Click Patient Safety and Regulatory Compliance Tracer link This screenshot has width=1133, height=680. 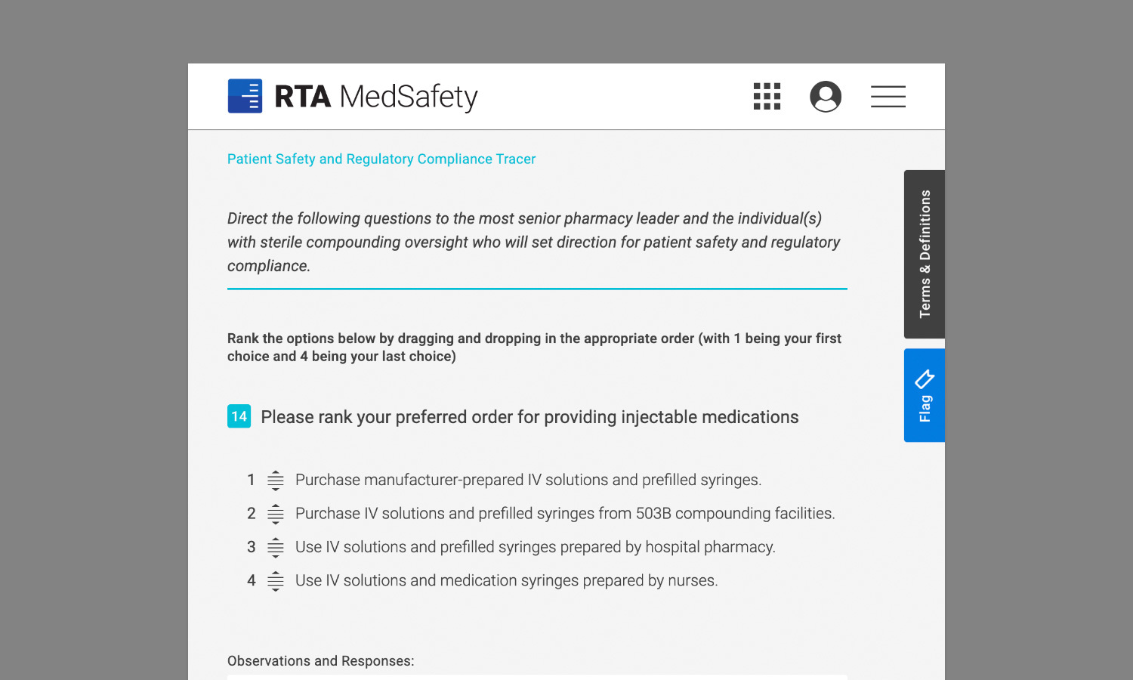pyautogui.click(x=381, y=159)
